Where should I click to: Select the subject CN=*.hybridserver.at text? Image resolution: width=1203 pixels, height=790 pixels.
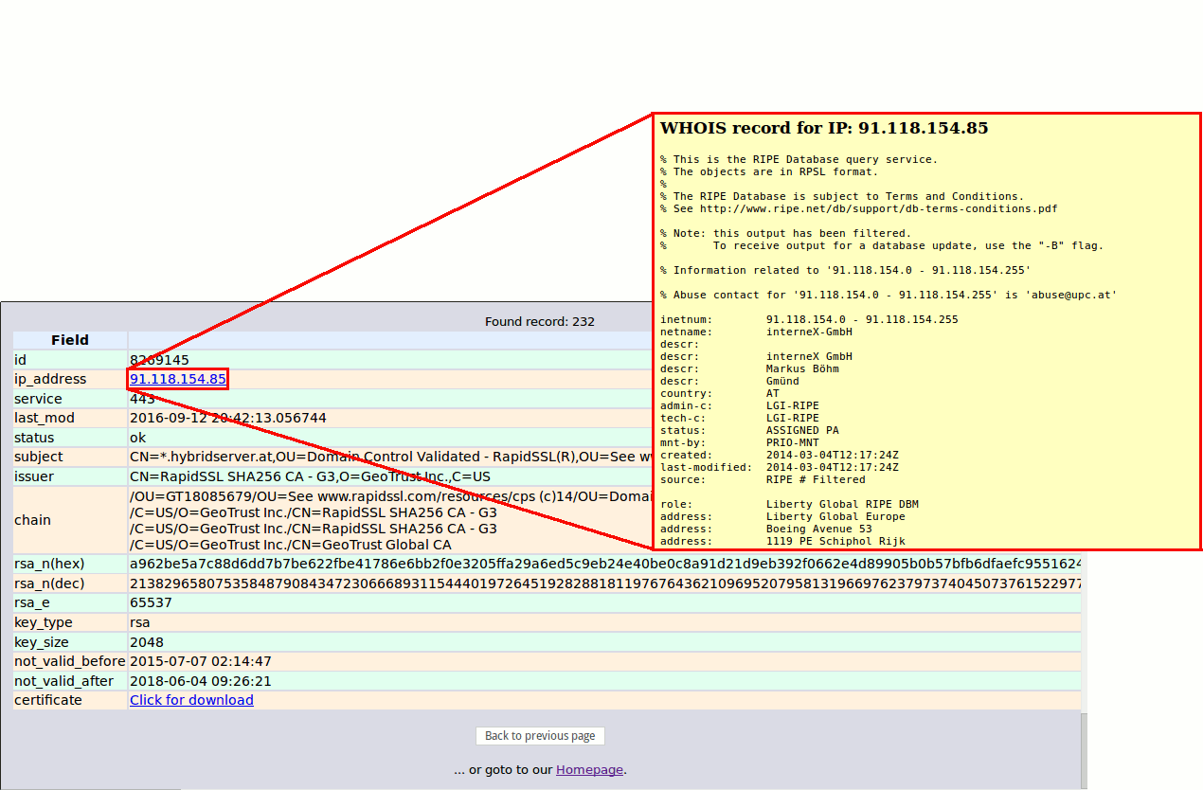tap(390, 457)
